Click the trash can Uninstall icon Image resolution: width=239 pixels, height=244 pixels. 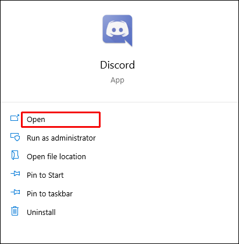[x=15, y=211]
